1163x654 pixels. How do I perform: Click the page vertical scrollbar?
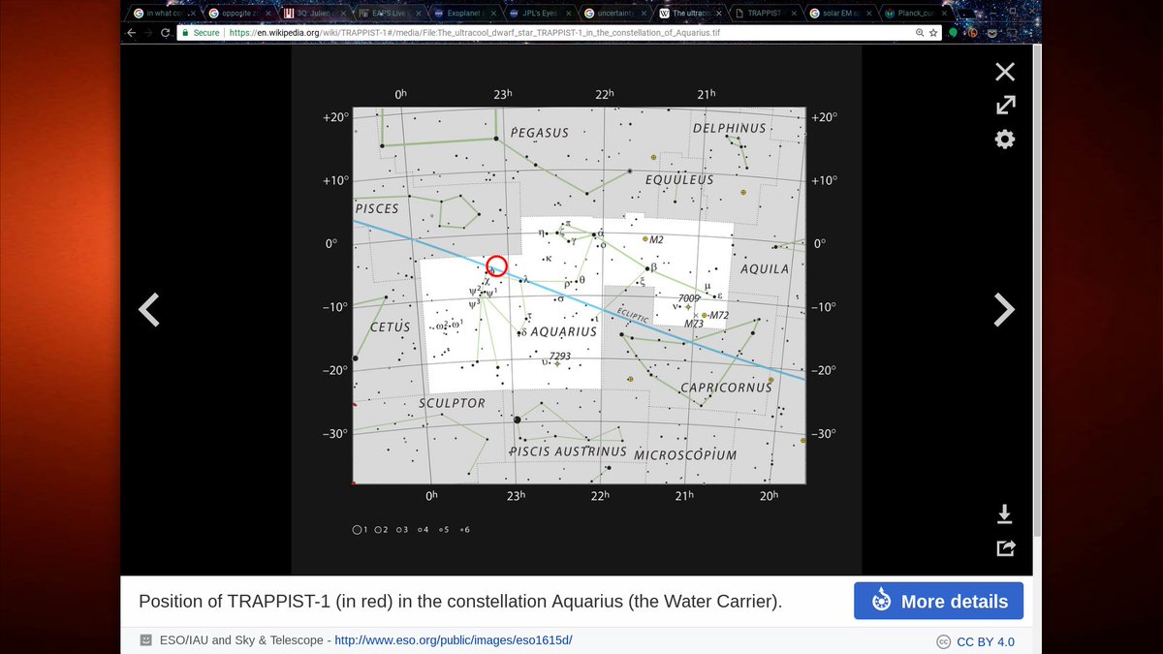point(1036,291)
